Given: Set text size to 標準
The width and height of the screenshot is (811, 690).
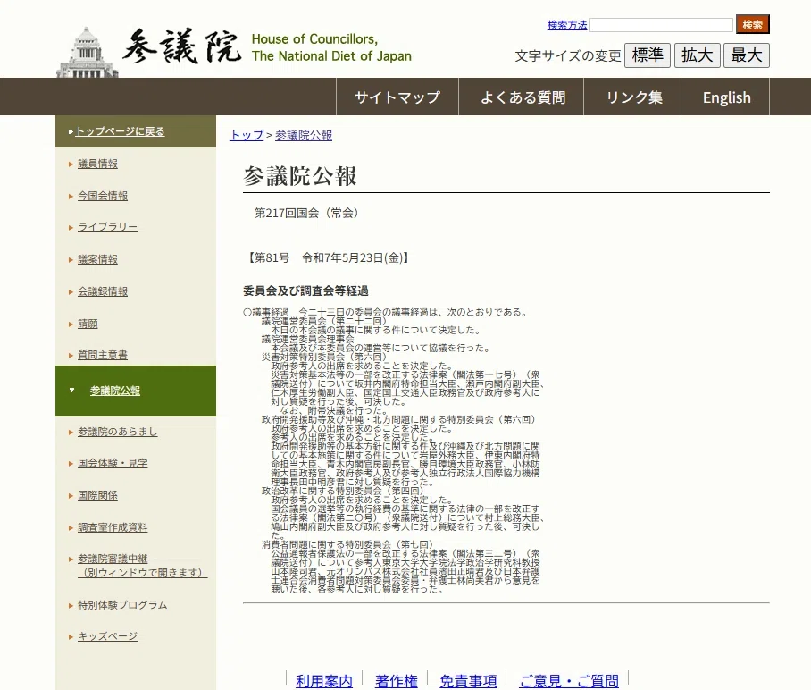Looking at the screenshot, I should click(x=648, y=55).
